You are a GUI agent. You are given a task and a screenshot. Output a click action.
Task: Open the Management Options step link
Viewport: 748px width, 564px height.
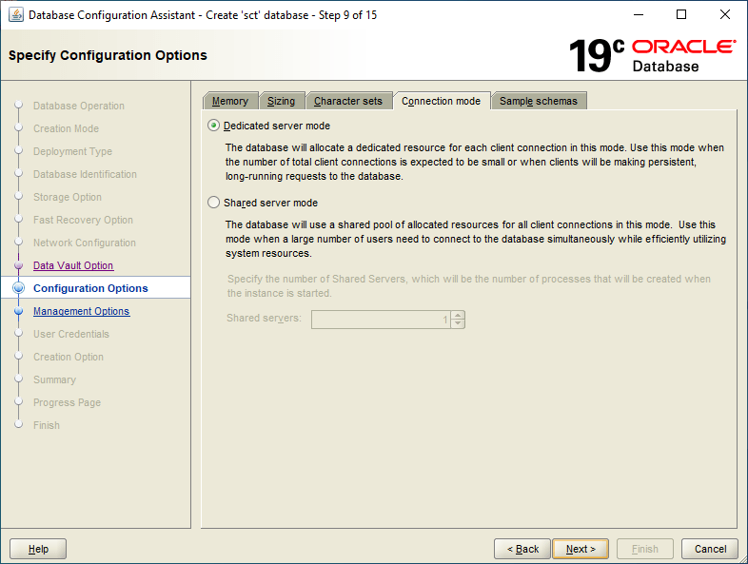tap(82, 311)
